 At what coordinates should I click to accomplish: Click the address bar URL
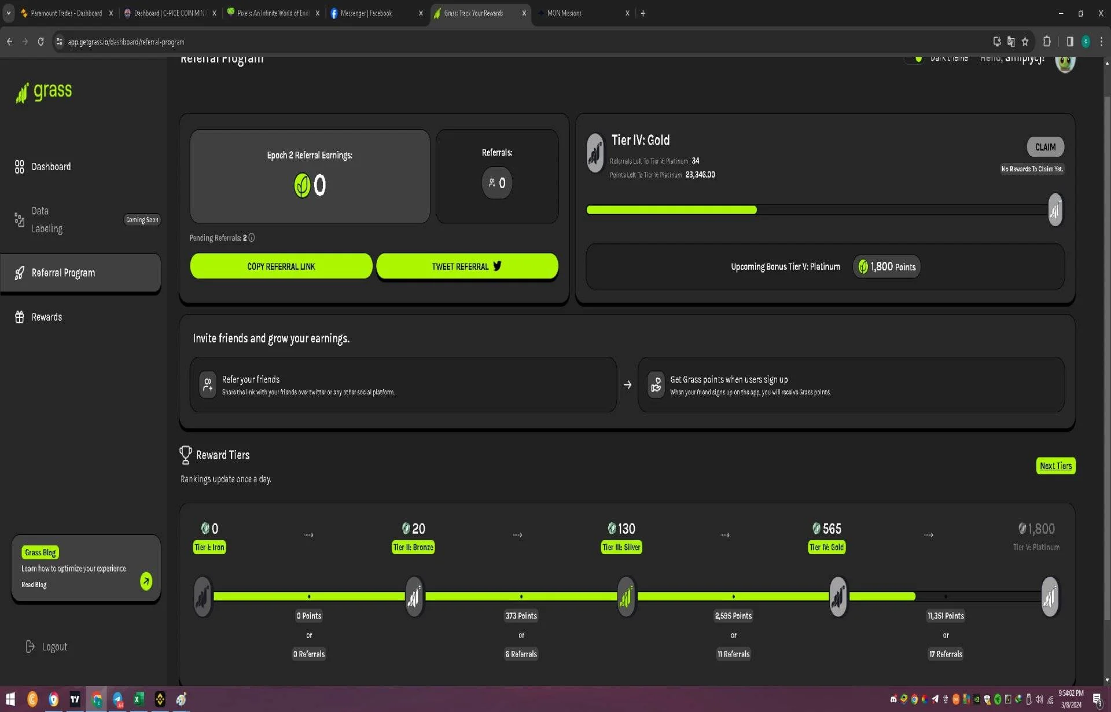[x=126, y=42]
